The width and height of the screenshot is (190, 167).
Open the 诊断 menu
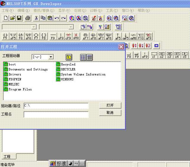[95, 11]
